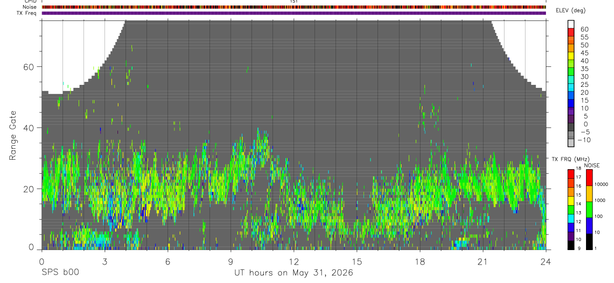Click x-axis tick label 21
614x283 pixels.
482,261
